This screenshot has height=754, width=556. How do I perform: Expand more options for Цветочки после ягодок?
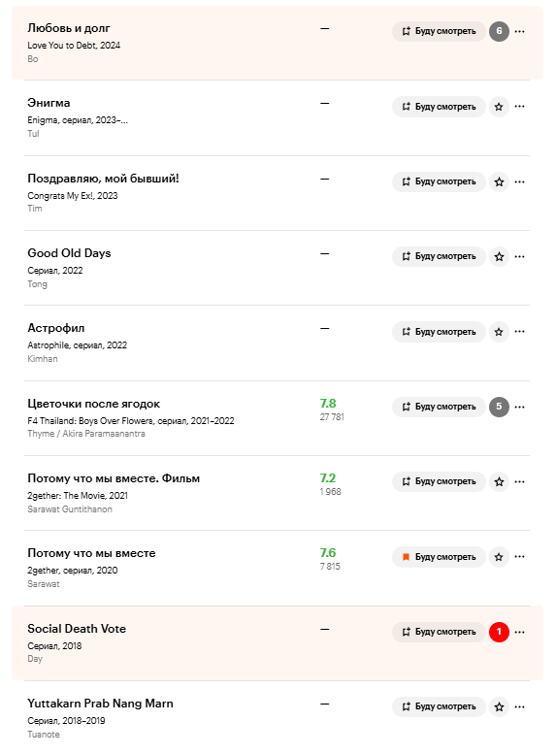tap(519, 407)
